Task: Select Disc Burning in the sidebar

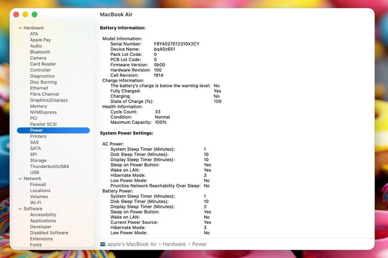Action: [x=43, y=82]
